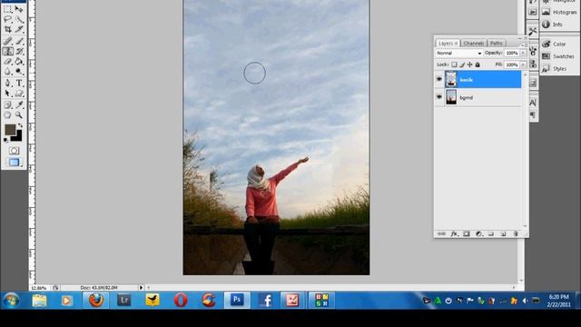Select the Move tool

19,10
